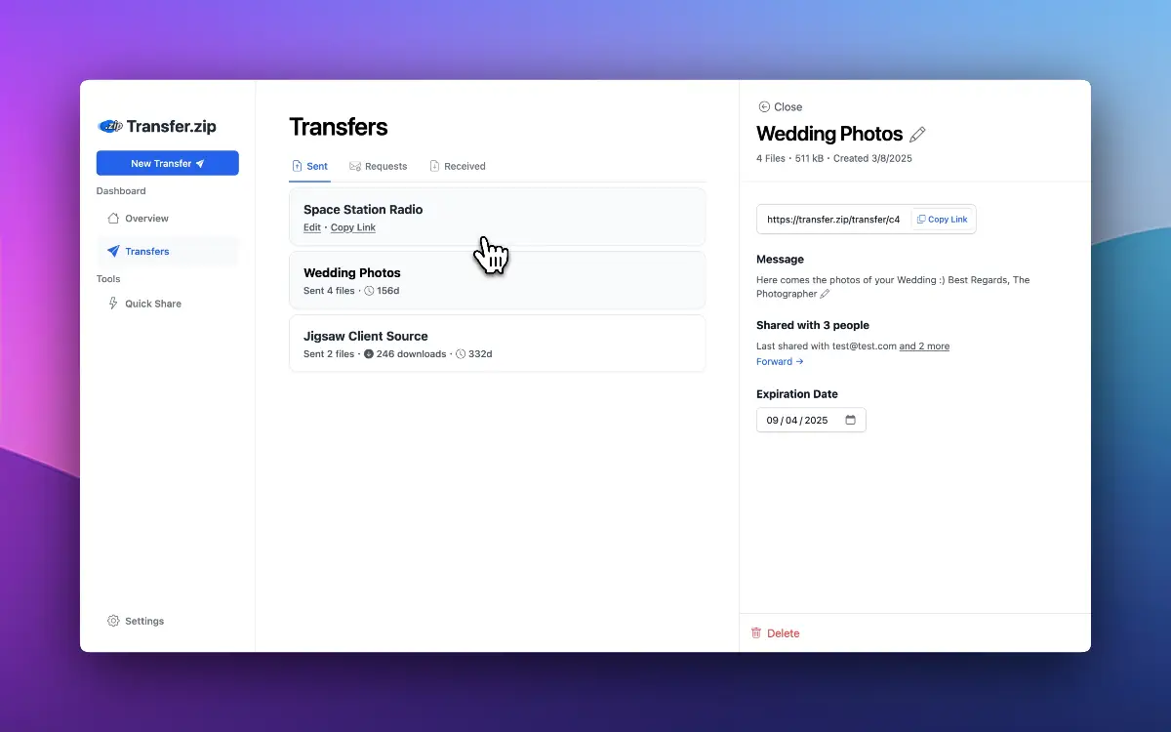
Task: Click the transfer URL field
Action: point(833,220)
